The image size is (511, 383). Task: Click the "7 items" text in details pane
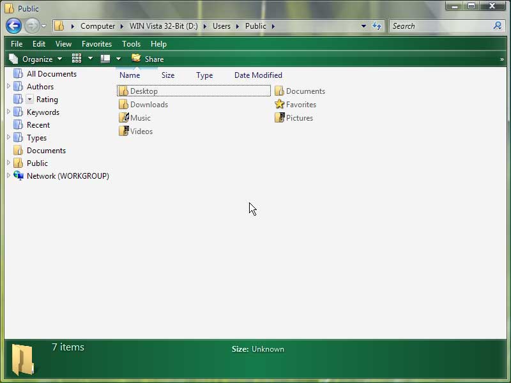coord(68,347)
